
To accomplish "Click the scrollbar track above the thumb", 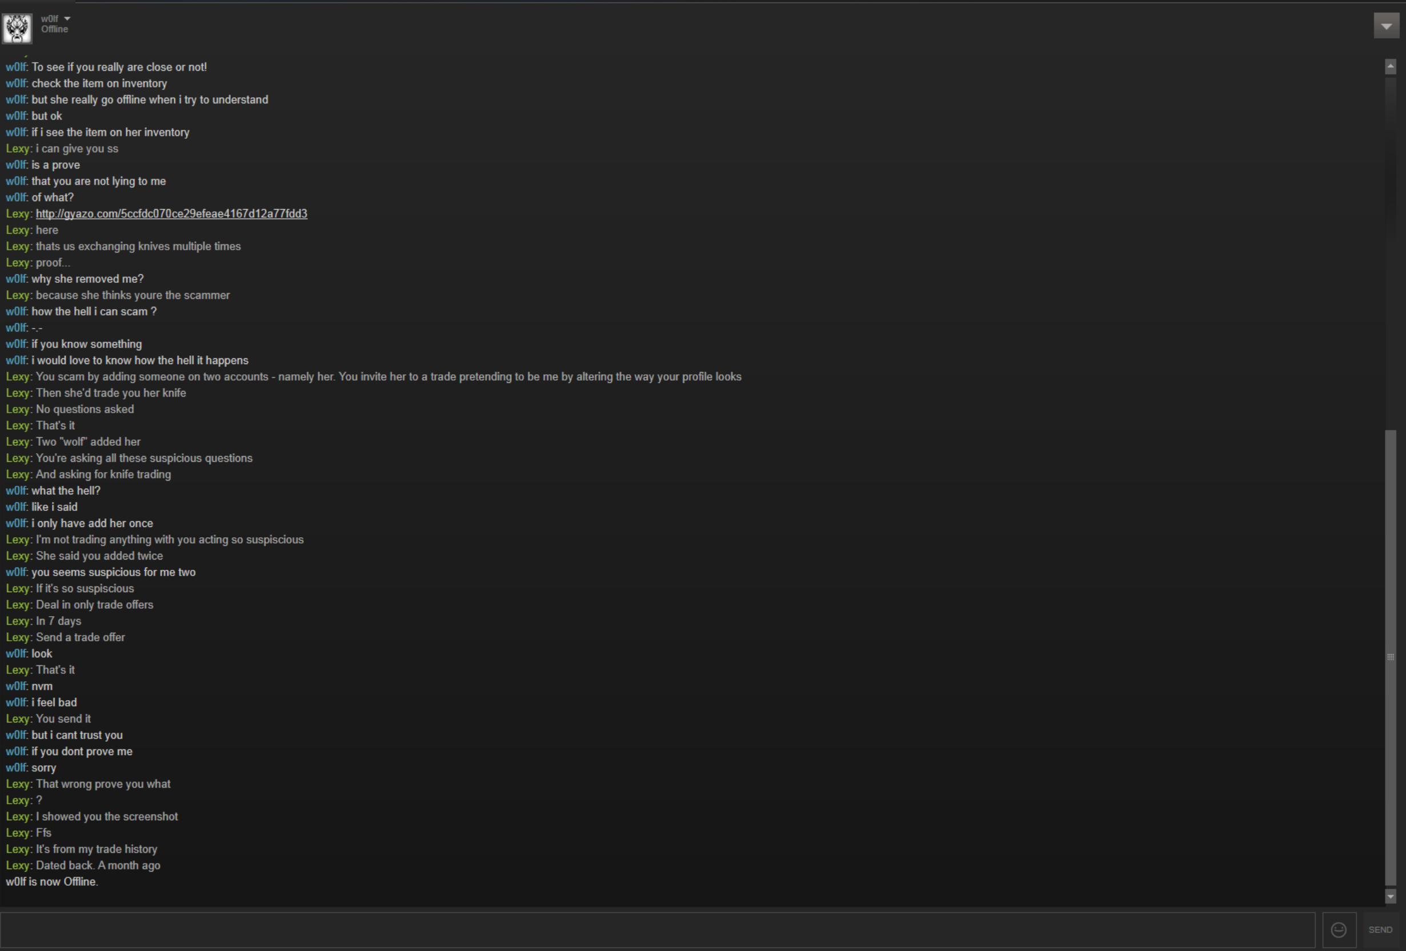I will tap(1390, 251).
